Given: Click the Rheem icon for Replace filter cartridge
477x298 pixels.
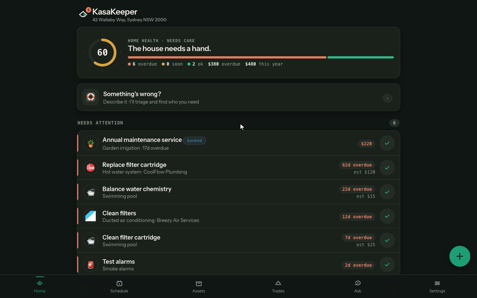Looking at the screenshot, I should (x=91, y=168).
